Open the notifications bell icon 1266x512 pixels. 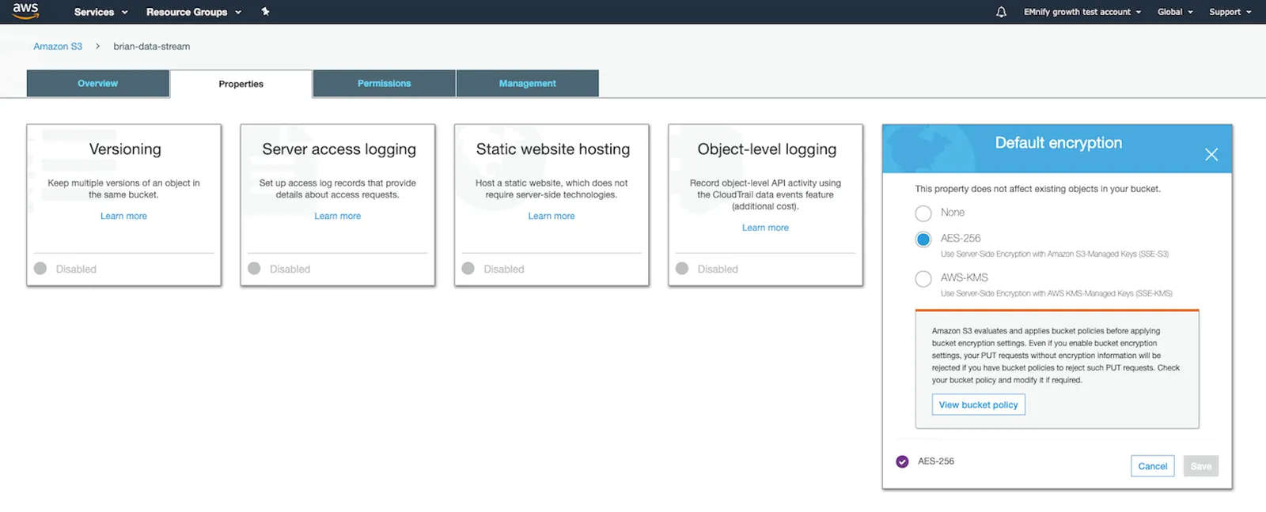point(1001,12)
